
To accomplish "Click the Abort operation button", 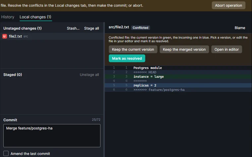I will click(x=228, y=5).
